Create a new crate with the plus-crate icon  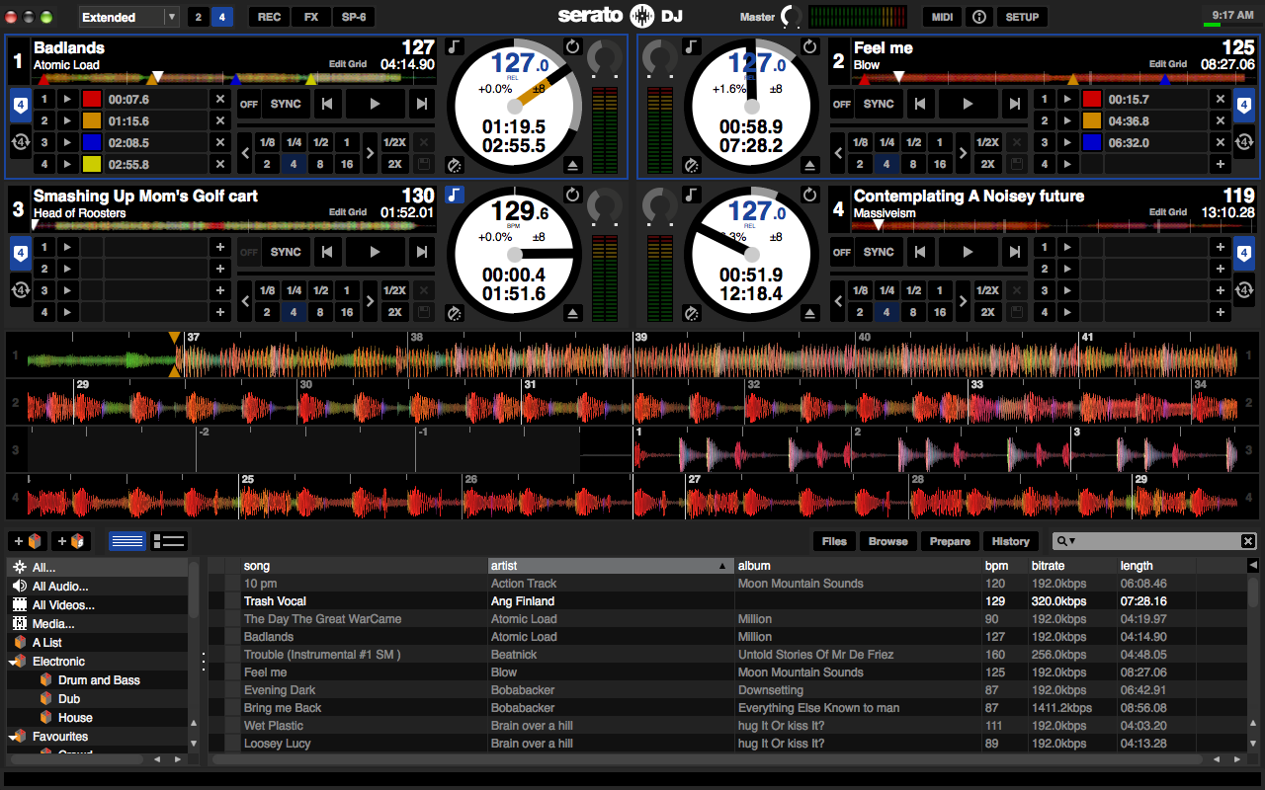pos(27,542)
